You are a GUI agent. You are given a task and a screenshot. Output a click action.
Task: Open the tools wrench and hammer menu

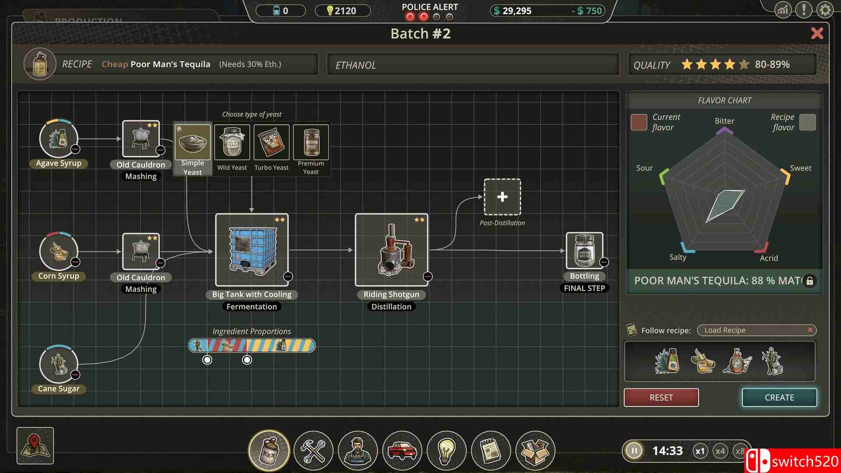(x=313, y=450)
